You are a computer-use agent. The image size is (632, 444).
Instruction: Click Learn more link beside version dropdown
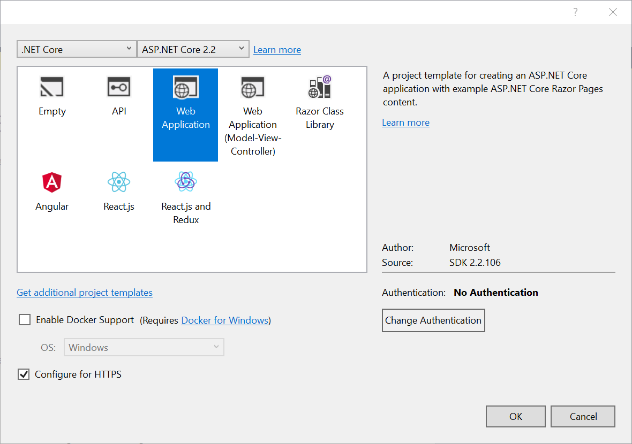277,50
